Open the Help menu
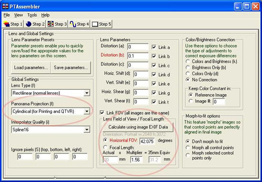The height and width of the screenshot is (182, 262). click(45, 15)
